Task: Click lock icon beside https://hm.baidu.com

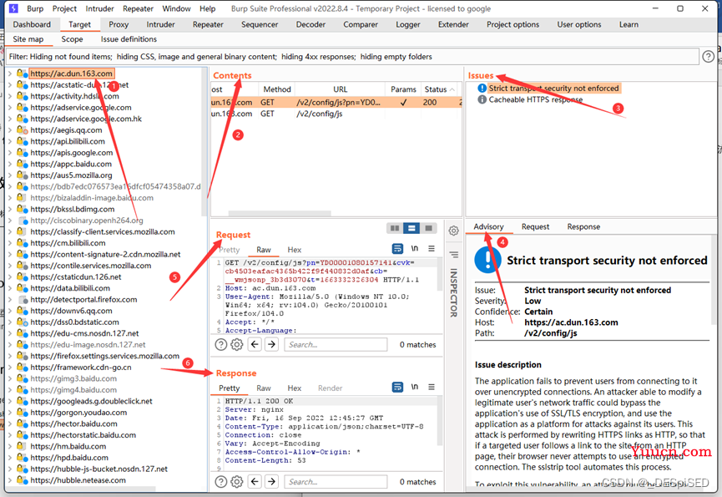Action: click(21, 446)
